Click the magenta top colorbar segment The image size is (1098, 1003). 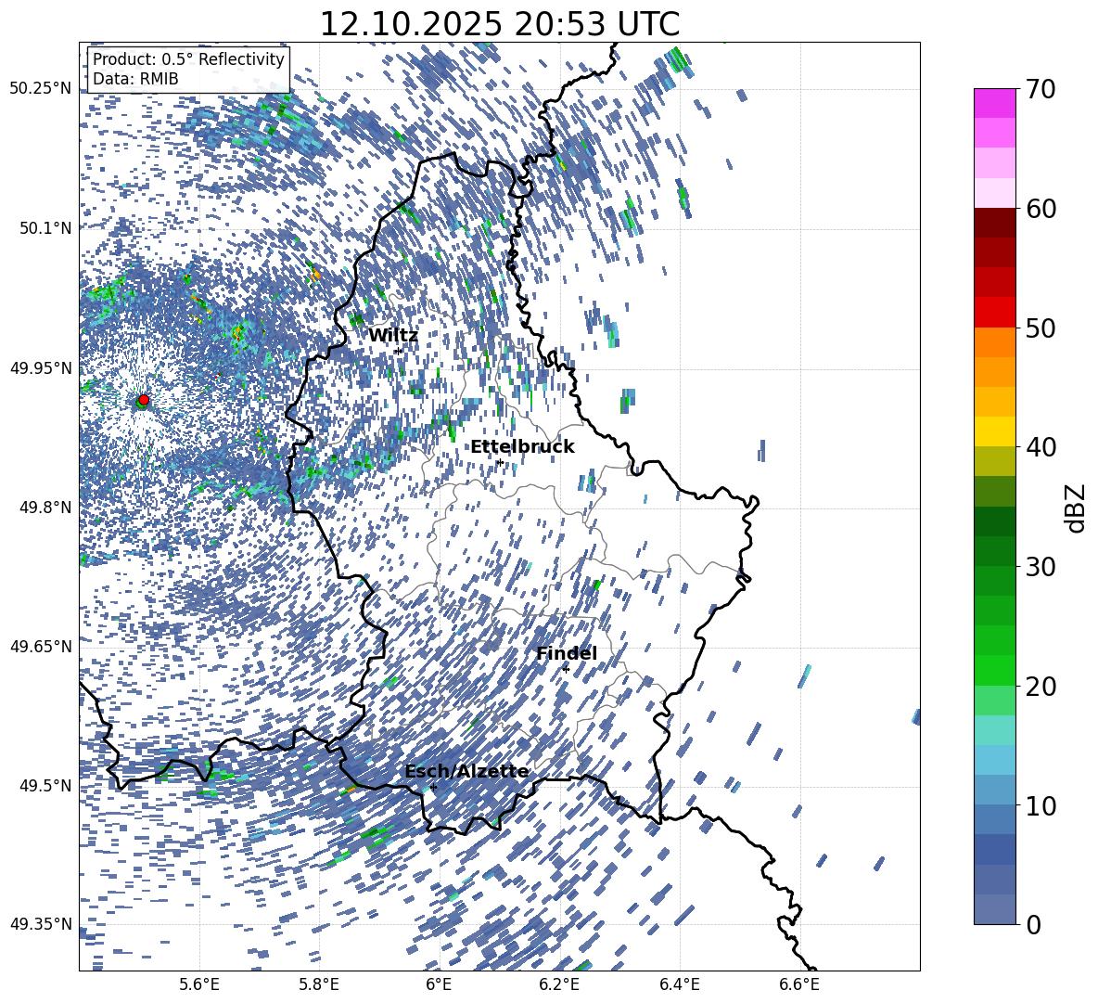coord(994,104)
